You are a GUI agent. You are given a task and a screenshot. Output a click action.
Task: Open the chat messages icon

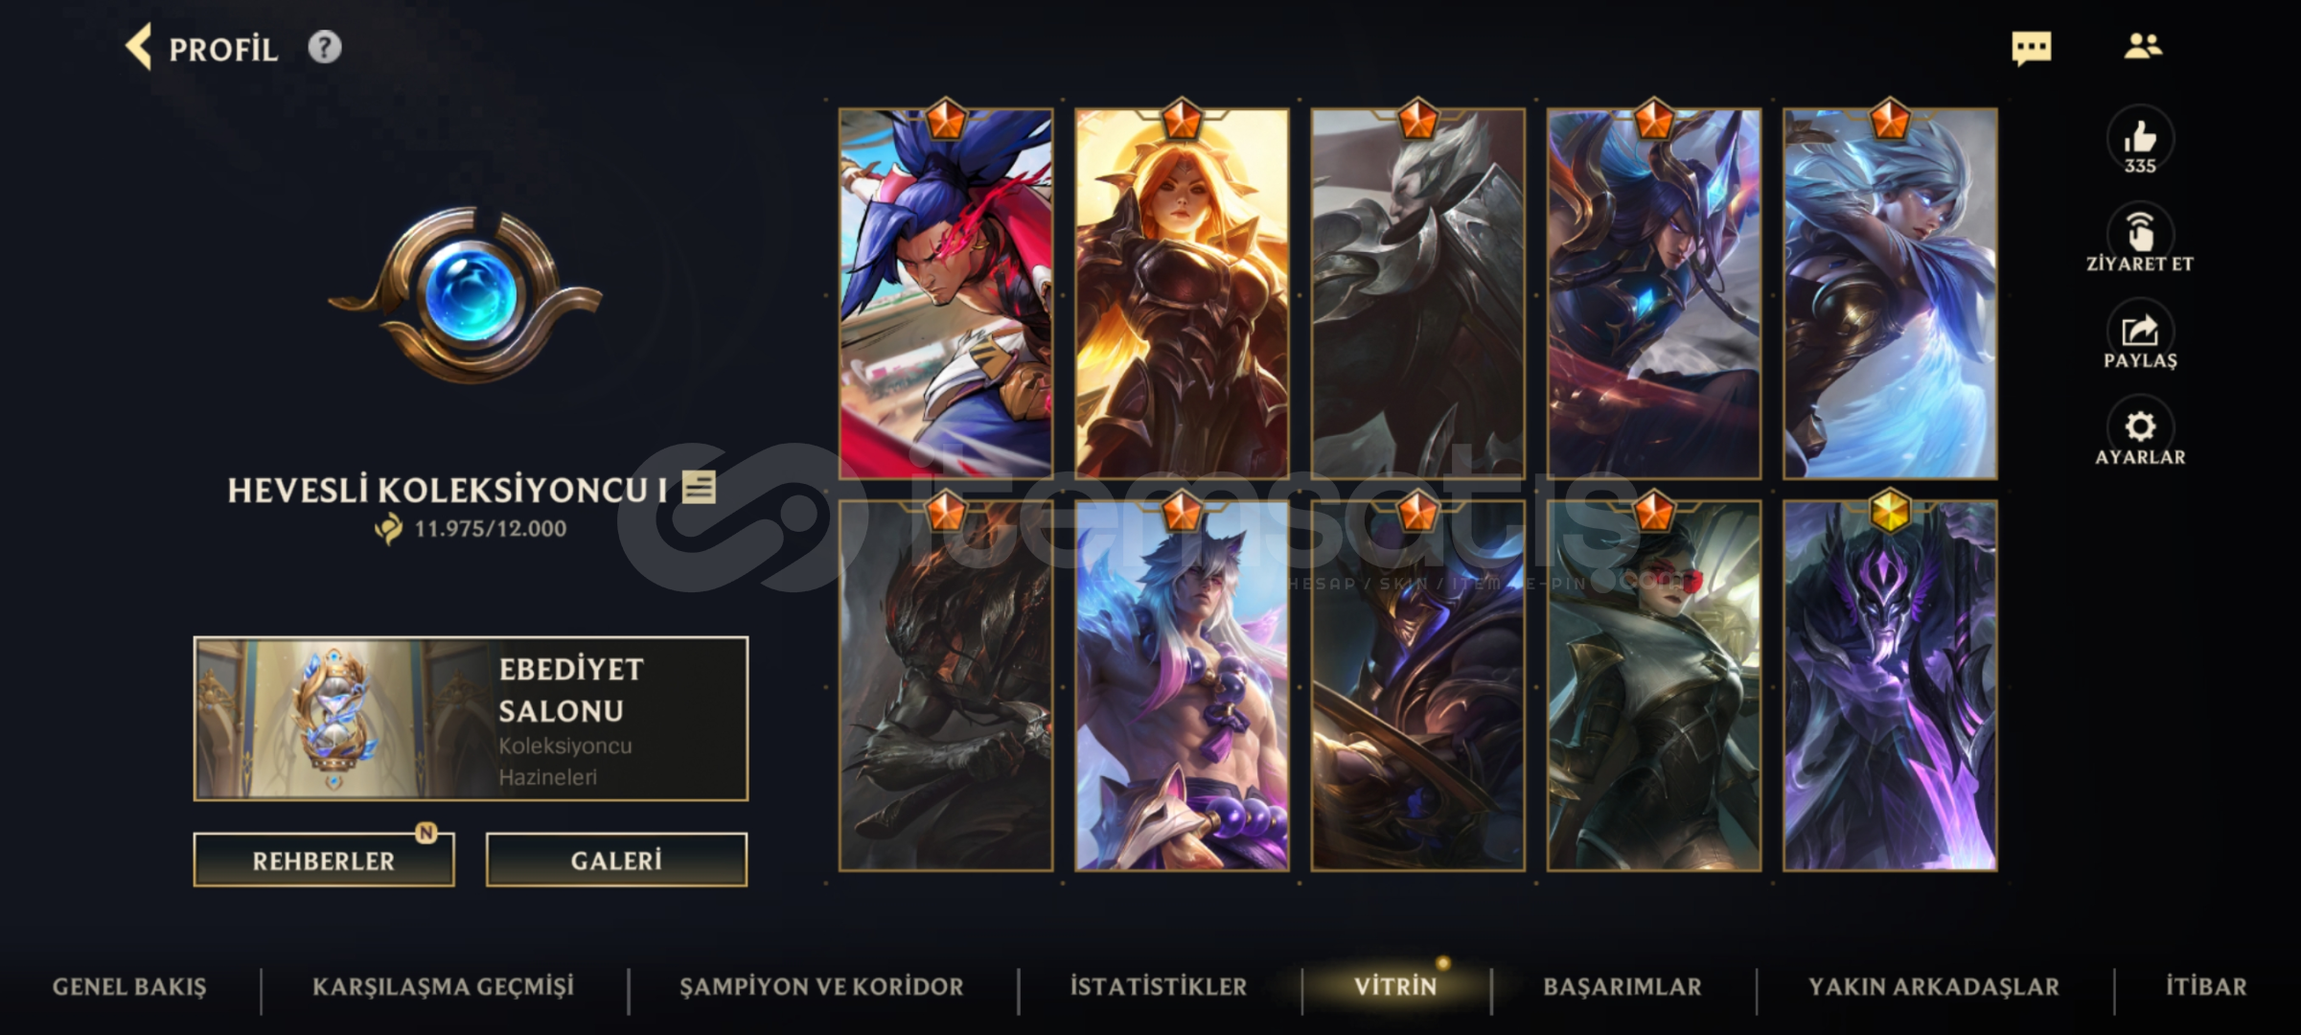tap(2031, 48)
